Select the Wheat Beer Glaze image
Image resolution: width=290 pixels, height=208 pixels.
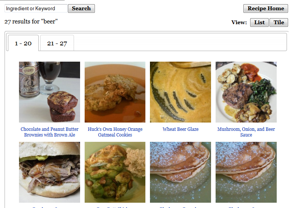pos(180,92)
